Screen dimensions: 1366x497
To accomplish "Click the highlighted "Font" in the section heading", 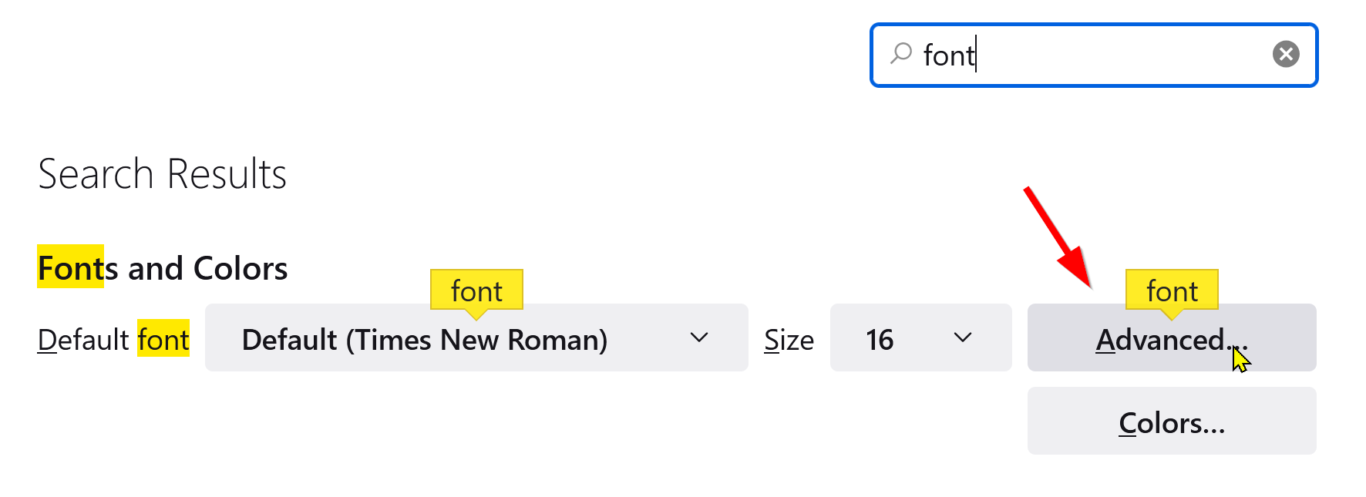I will pyautogui.click(x=70, y=268).
